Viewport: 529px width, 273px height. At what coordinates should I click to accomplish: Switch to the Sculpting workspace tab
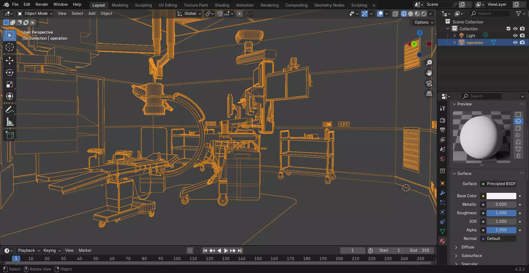point(143,5)
